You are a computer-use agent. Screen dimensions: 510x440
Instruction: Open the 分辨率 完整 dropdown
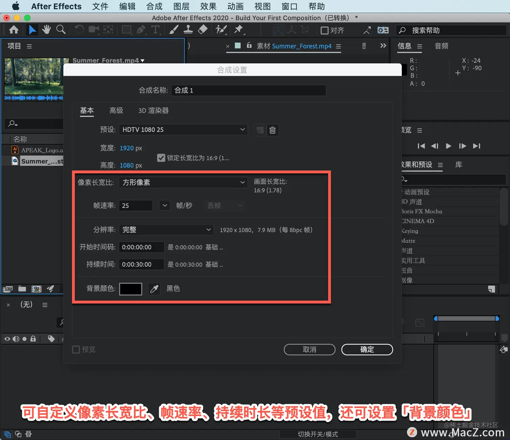tap(166, 230)
